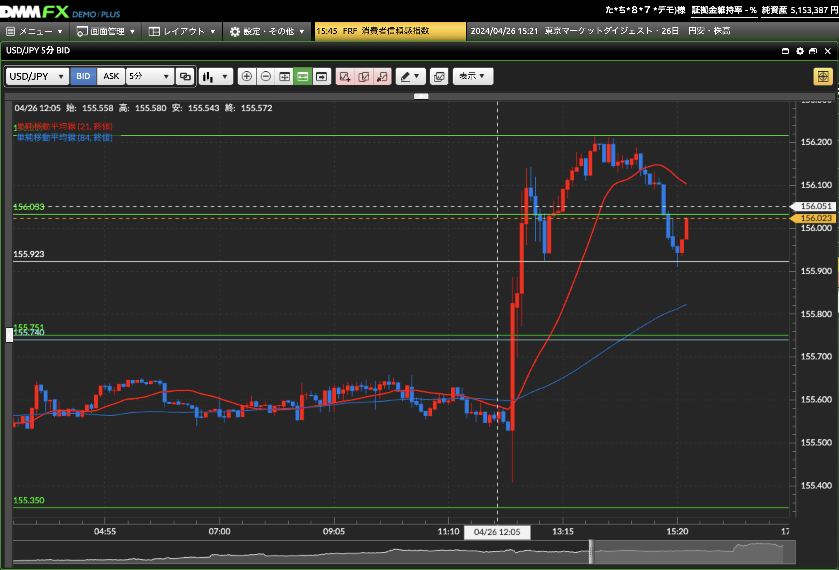Click the 設定・その他 gear icon
Image resolution: width=839 pixels, height=570 pixels.
[x=235, y=31]
